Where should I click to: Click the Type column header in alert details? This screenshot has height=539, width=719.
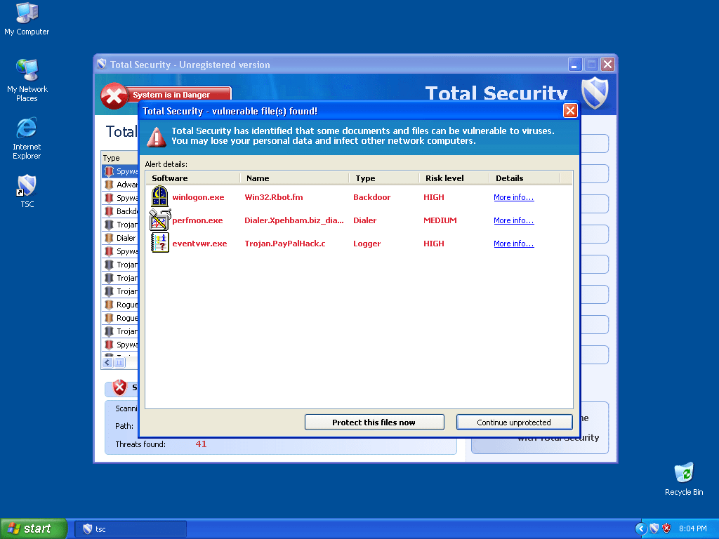click(x=384, y=178)
